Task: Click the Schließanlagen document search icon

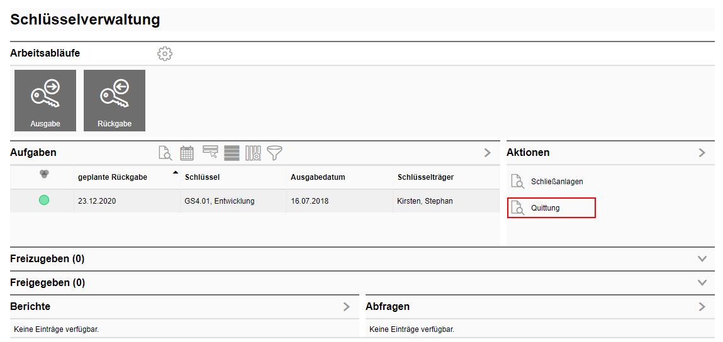Action: click(x=518, y=182)
